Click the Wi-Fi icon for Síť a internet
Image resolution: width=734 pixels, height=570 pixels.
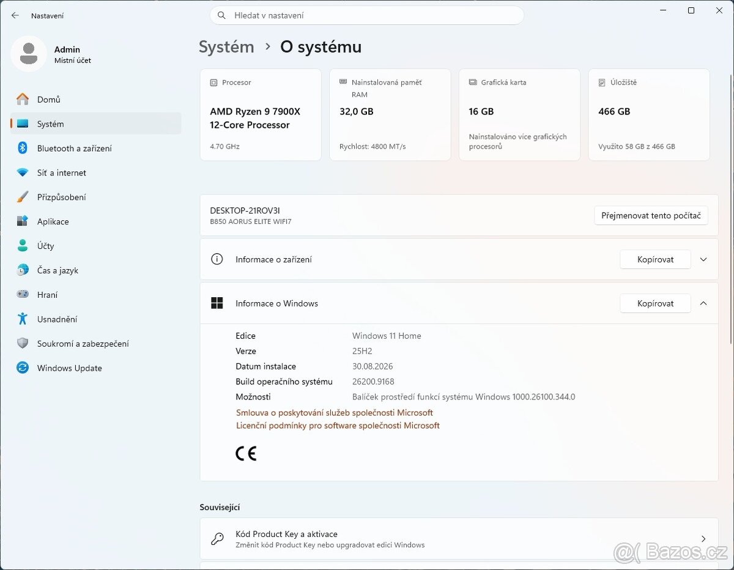pyautogui.click(x=23, y=172)
